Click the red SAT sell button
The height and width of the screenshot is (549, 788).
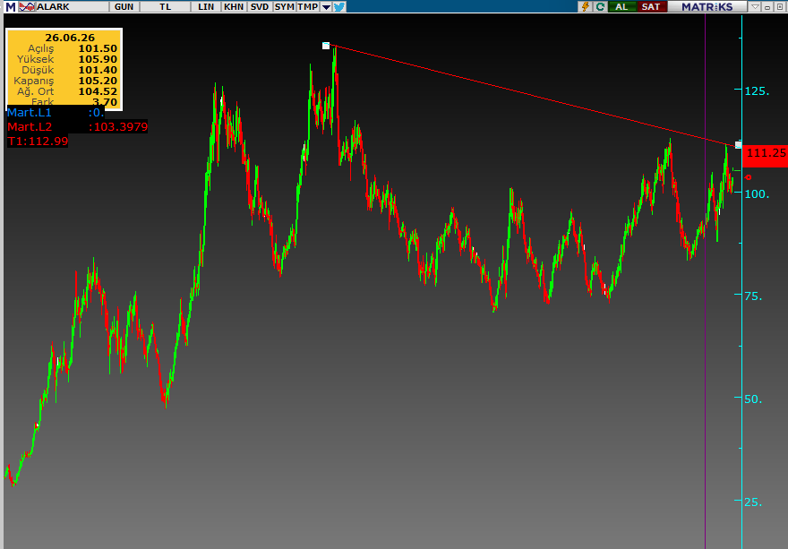pyautogui.click(x=651, y=6)
